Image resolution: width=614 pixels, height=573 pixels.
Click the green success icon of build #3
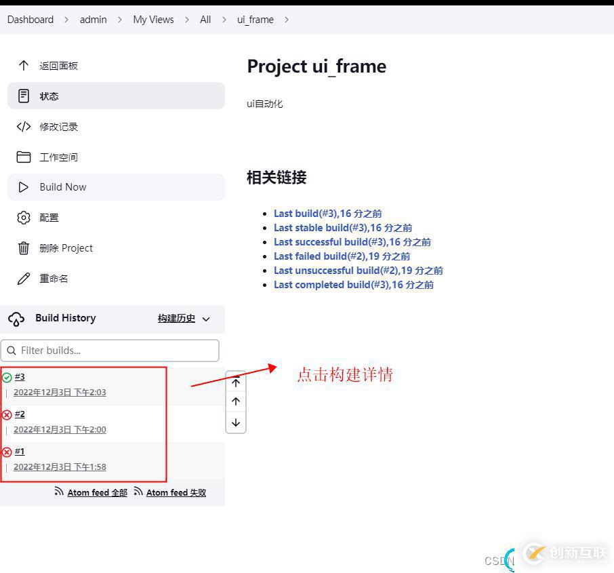coord(7,378)
